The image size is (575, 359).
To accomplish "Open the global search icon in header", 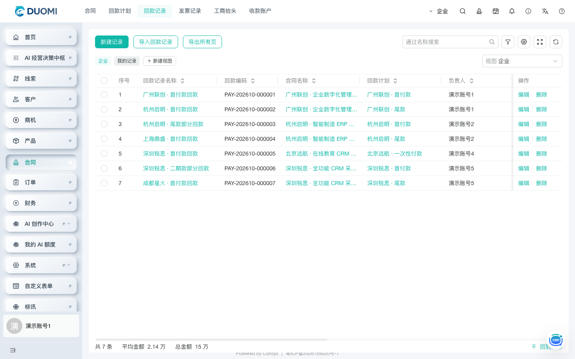I will point(462,11).
